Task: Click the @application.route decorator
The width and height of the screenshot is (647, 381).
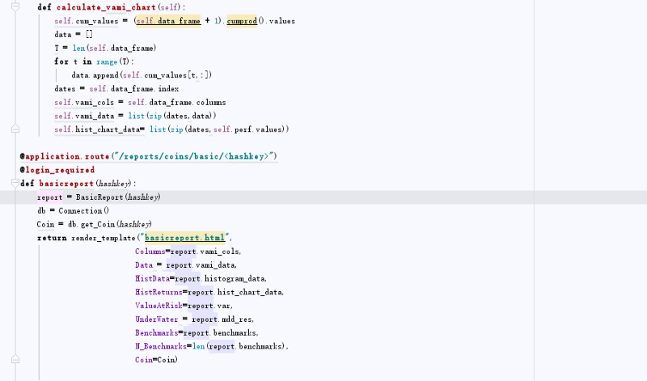Action: [61, 156]
